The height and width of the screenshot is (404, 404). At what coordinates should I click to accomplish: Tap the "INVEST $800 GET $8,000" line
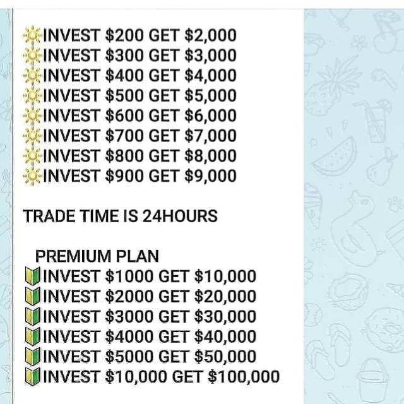[139, 156]
